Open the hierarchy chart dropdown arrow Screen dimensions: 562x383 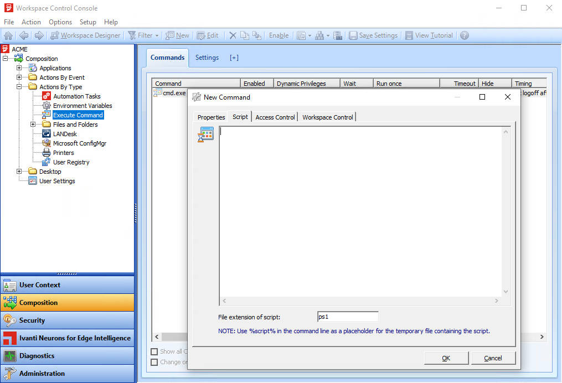328,35
